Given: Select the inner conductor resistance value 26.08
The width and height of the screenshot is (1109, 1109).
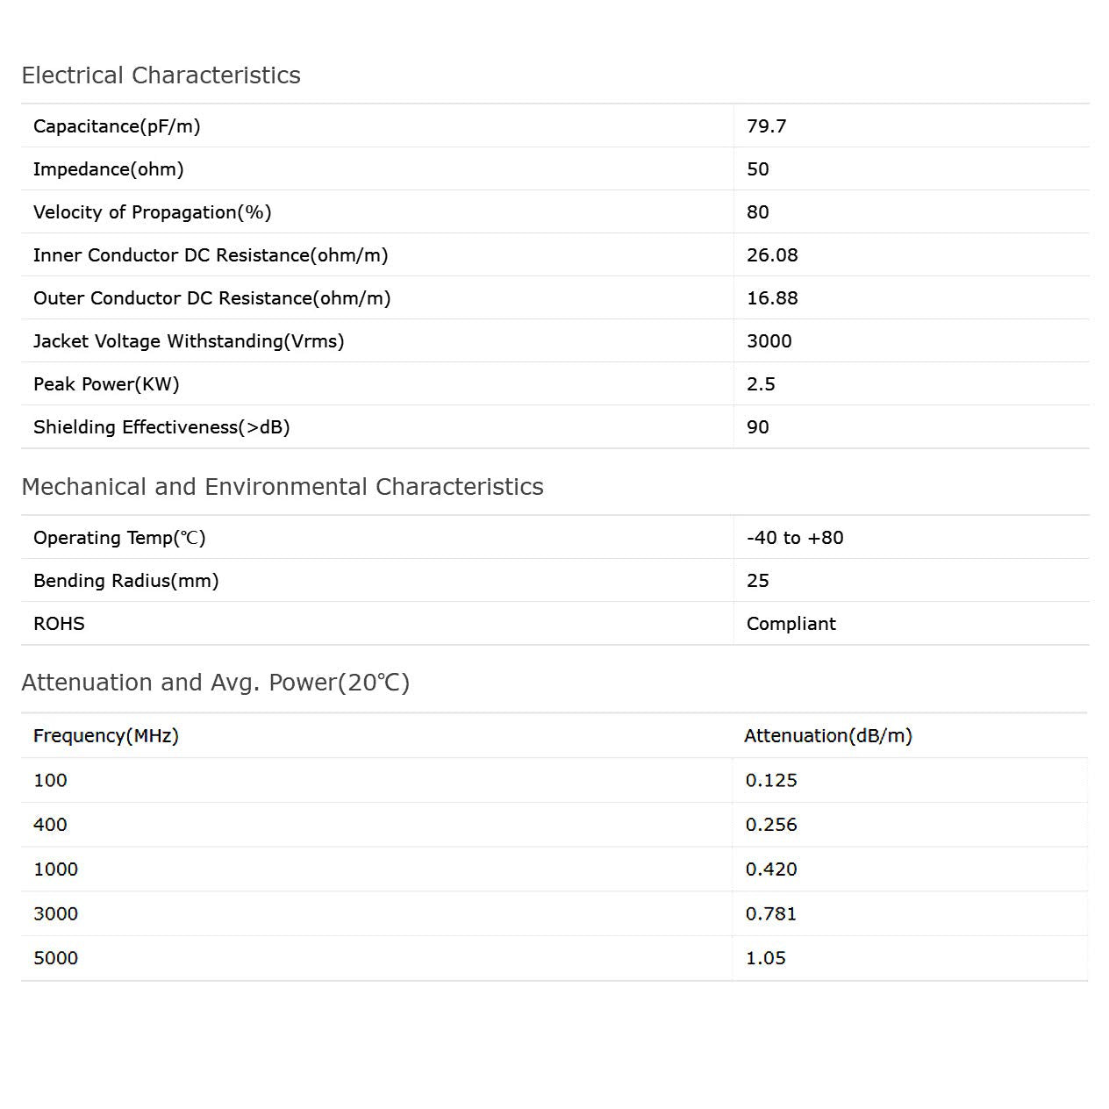Looking at the screenshot, I should coord(772,255).
